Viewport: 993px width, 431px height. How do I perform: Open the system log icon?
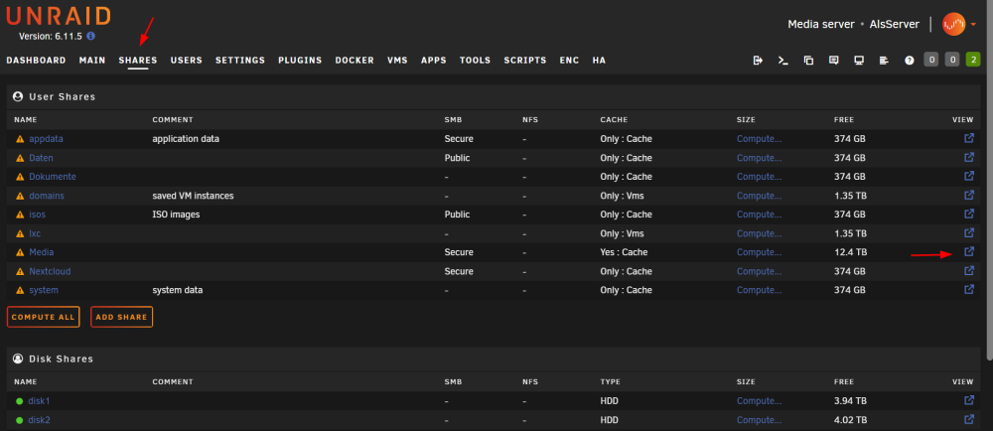click(885, 61)
